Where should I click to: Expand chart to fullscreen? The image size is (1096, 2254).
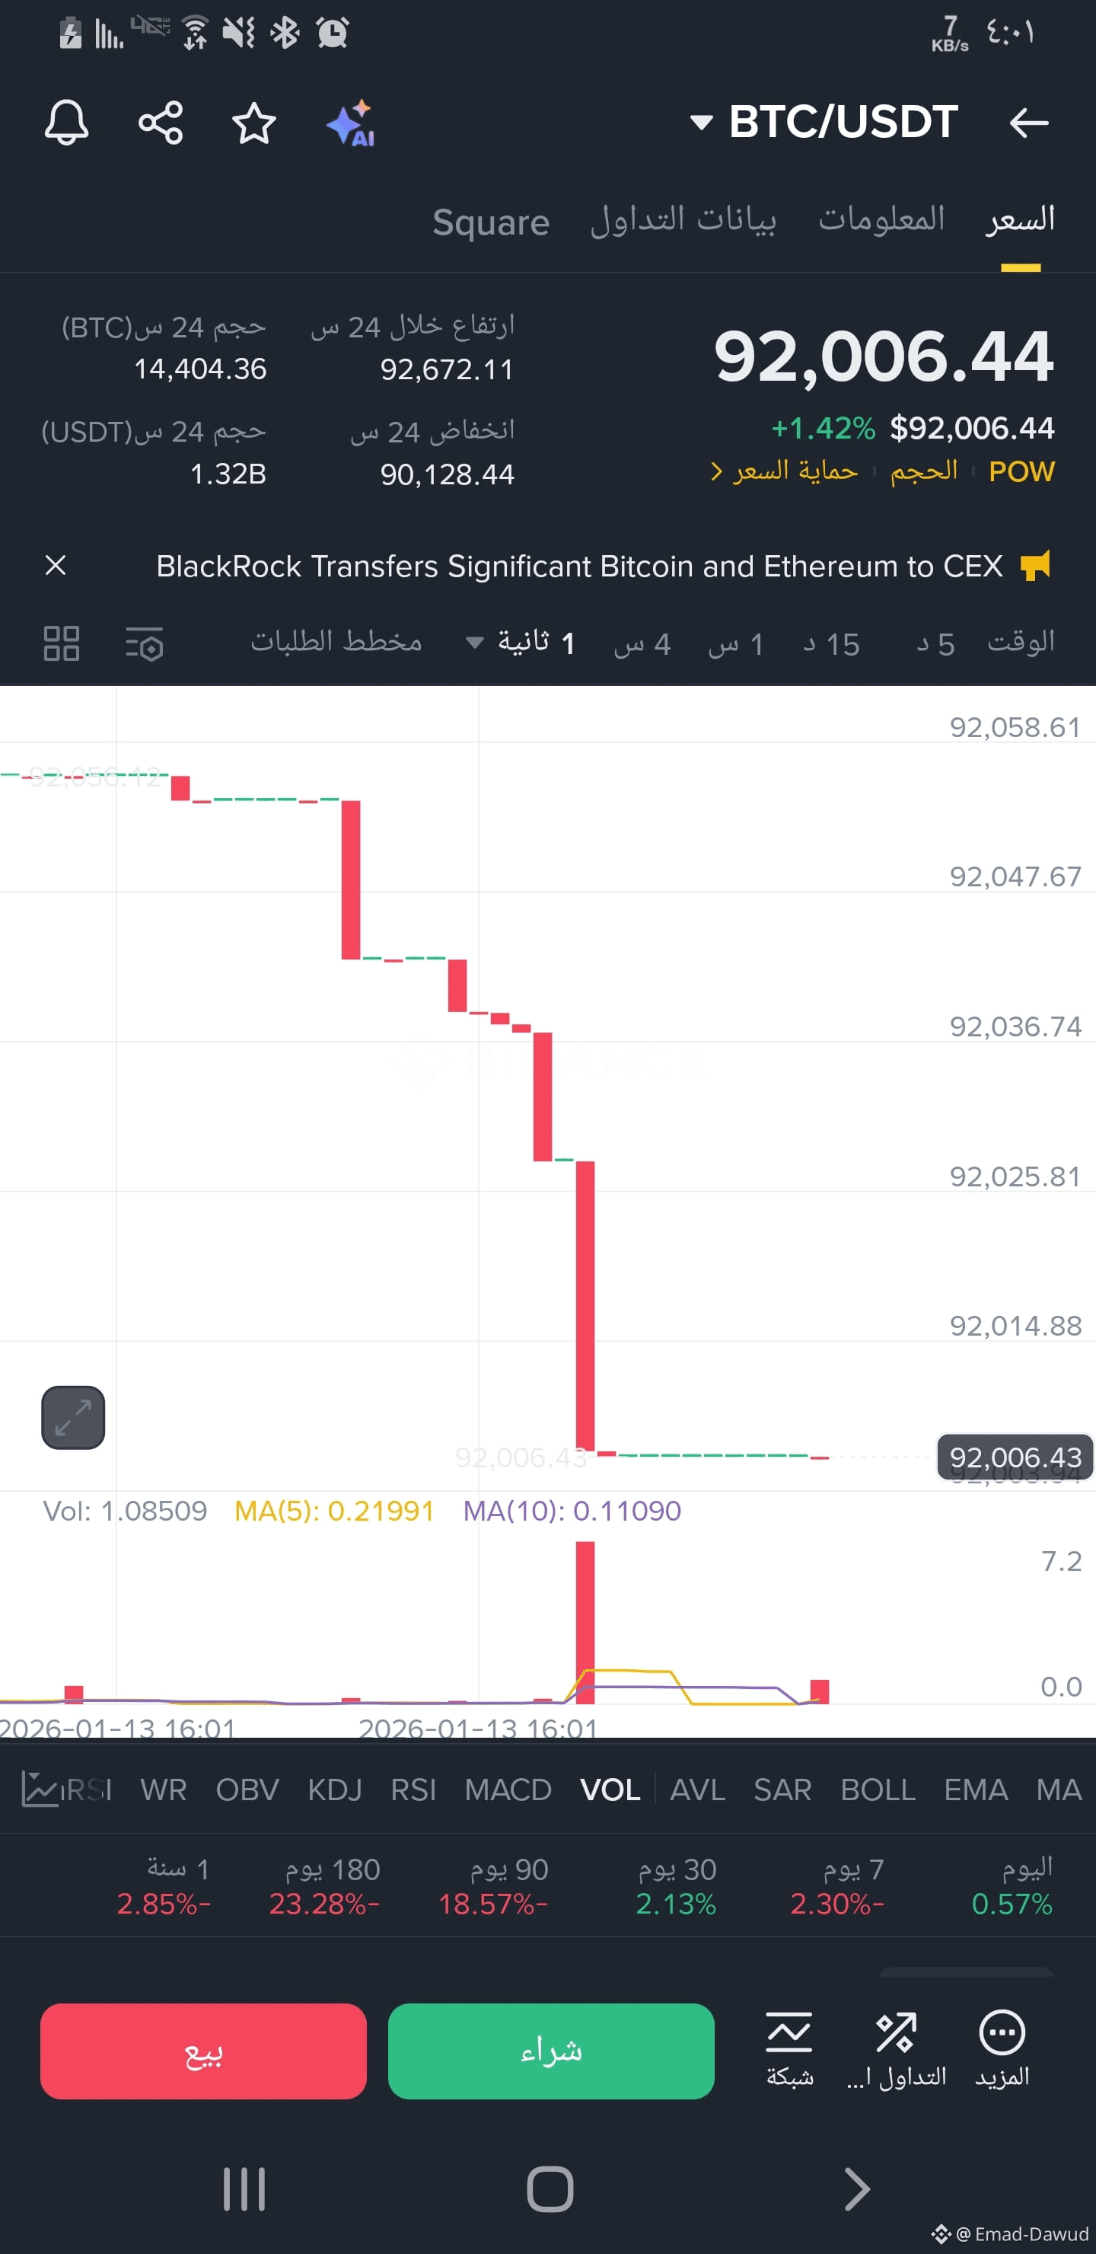coord(74,1417)
